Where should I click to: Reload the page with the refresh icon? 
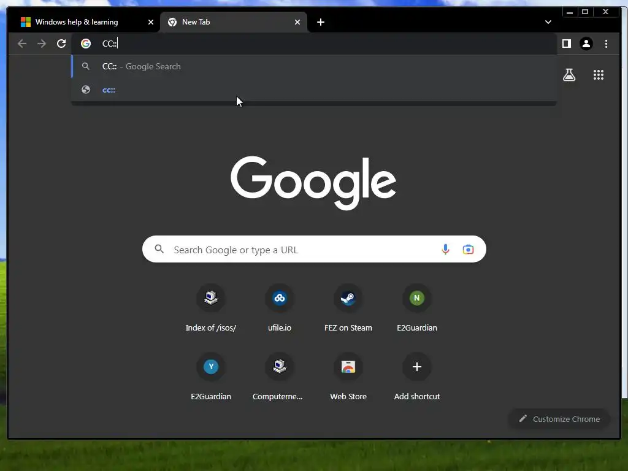[61, 44]
